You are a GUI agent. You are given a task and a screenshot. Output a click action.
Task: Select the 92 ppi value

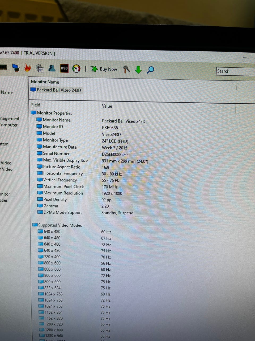click(107, 200)
